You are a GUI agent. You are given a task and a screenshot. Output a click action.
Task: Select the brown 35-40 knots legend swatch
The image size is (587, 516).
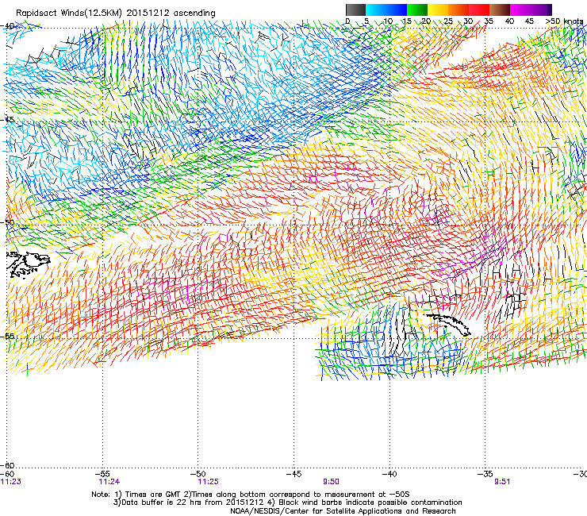[500, 10]
